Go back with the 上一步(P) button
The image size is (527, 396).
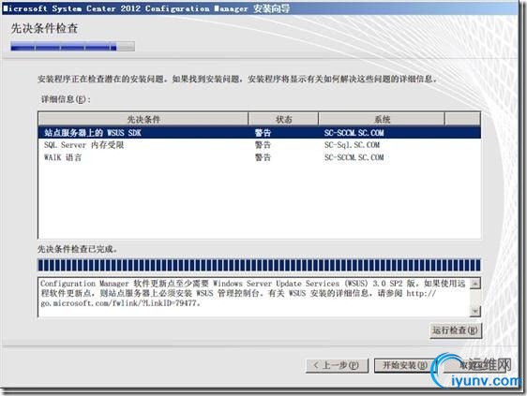pyautogui.click(x=337, y=365)
